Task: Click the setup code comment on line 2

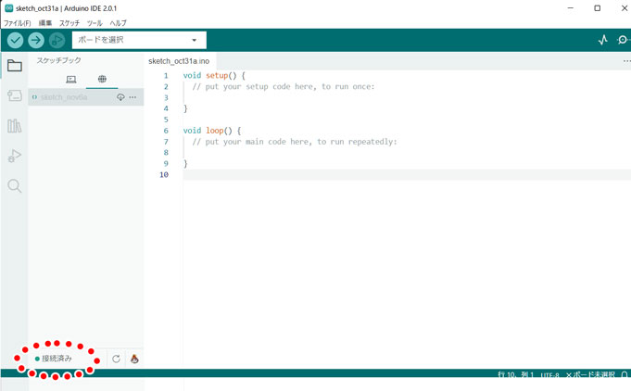Action: point(284,86)
